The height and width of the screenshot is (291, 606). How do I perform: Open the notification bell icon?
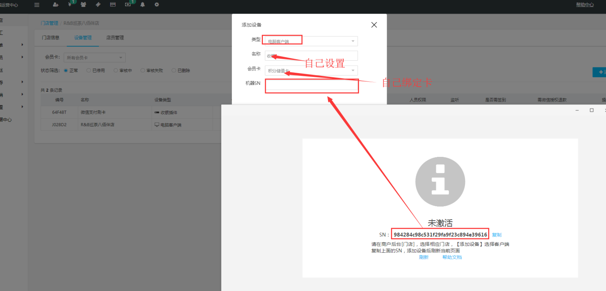(142, 5)
